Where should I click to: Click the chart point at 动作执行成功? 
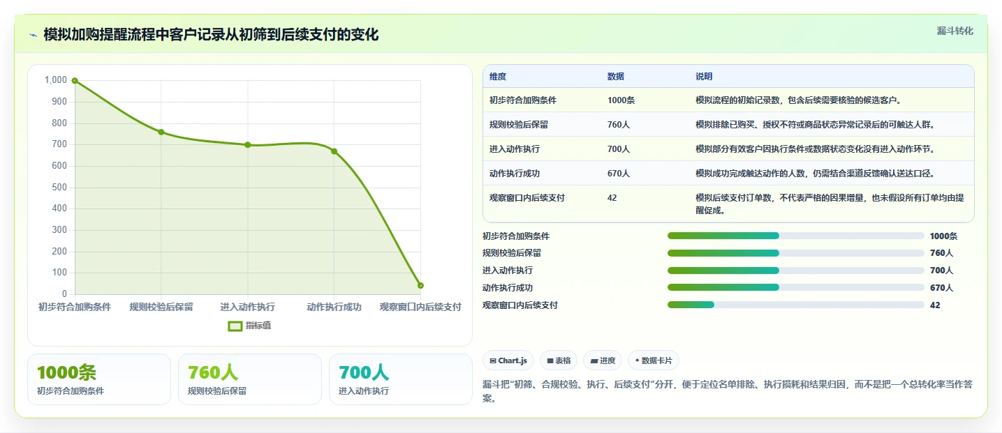334,151
